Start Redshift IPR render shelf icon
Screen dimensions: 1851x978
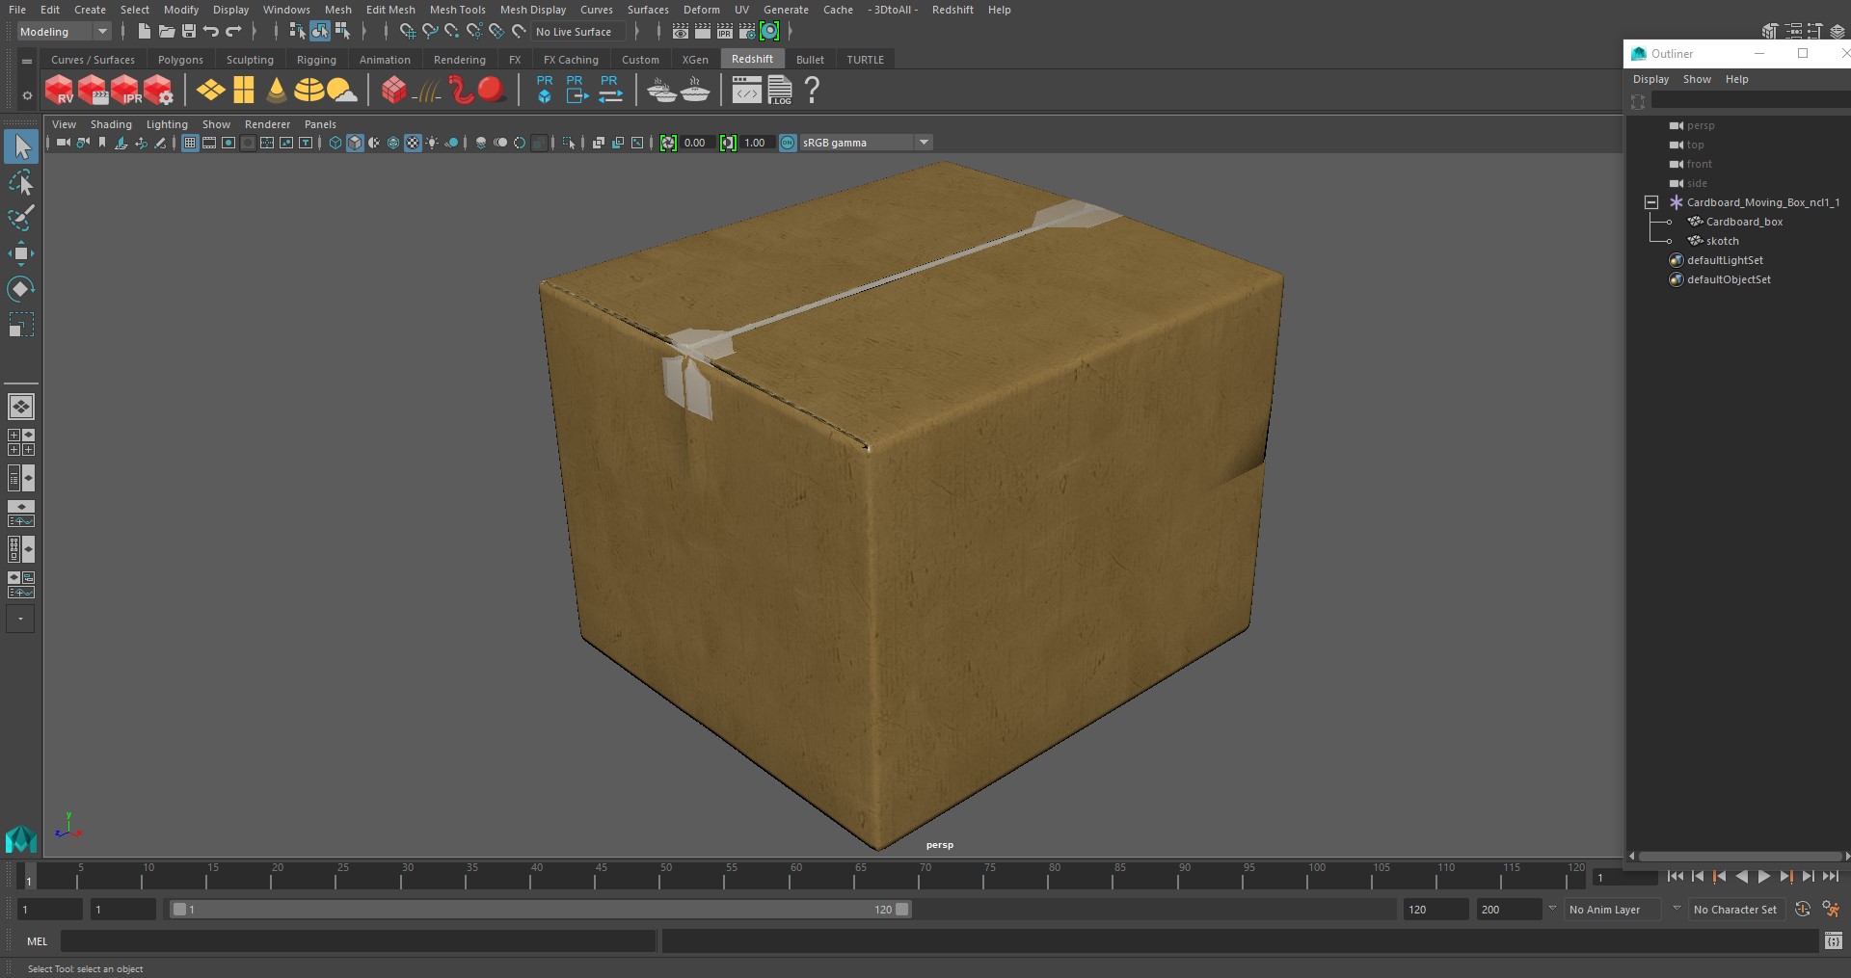(126, 91)
